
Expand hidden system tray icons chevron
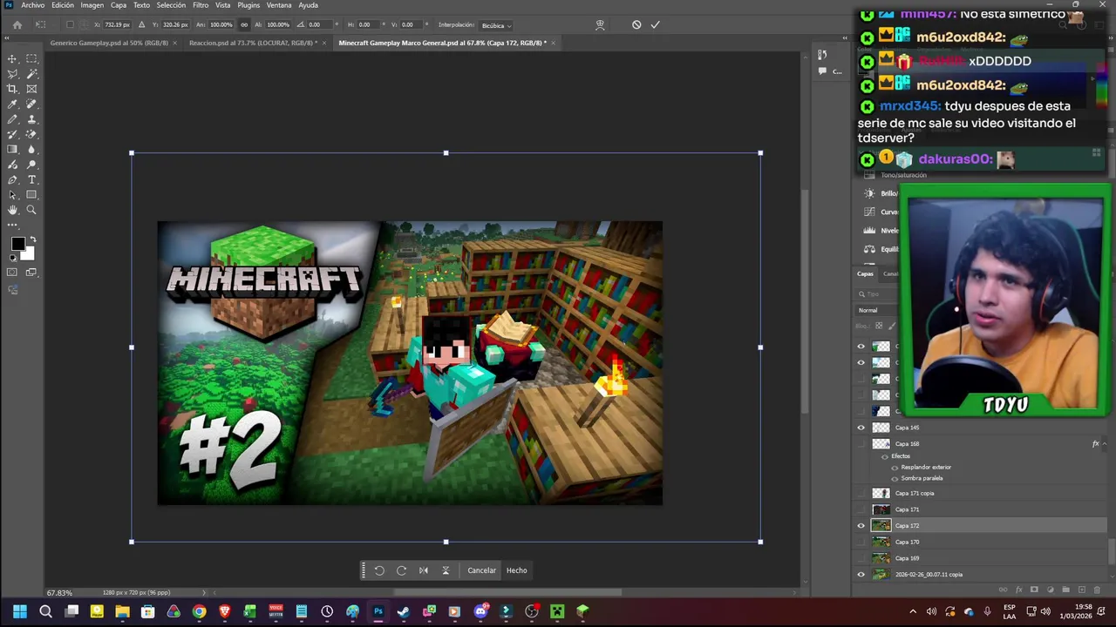point(913,611)
